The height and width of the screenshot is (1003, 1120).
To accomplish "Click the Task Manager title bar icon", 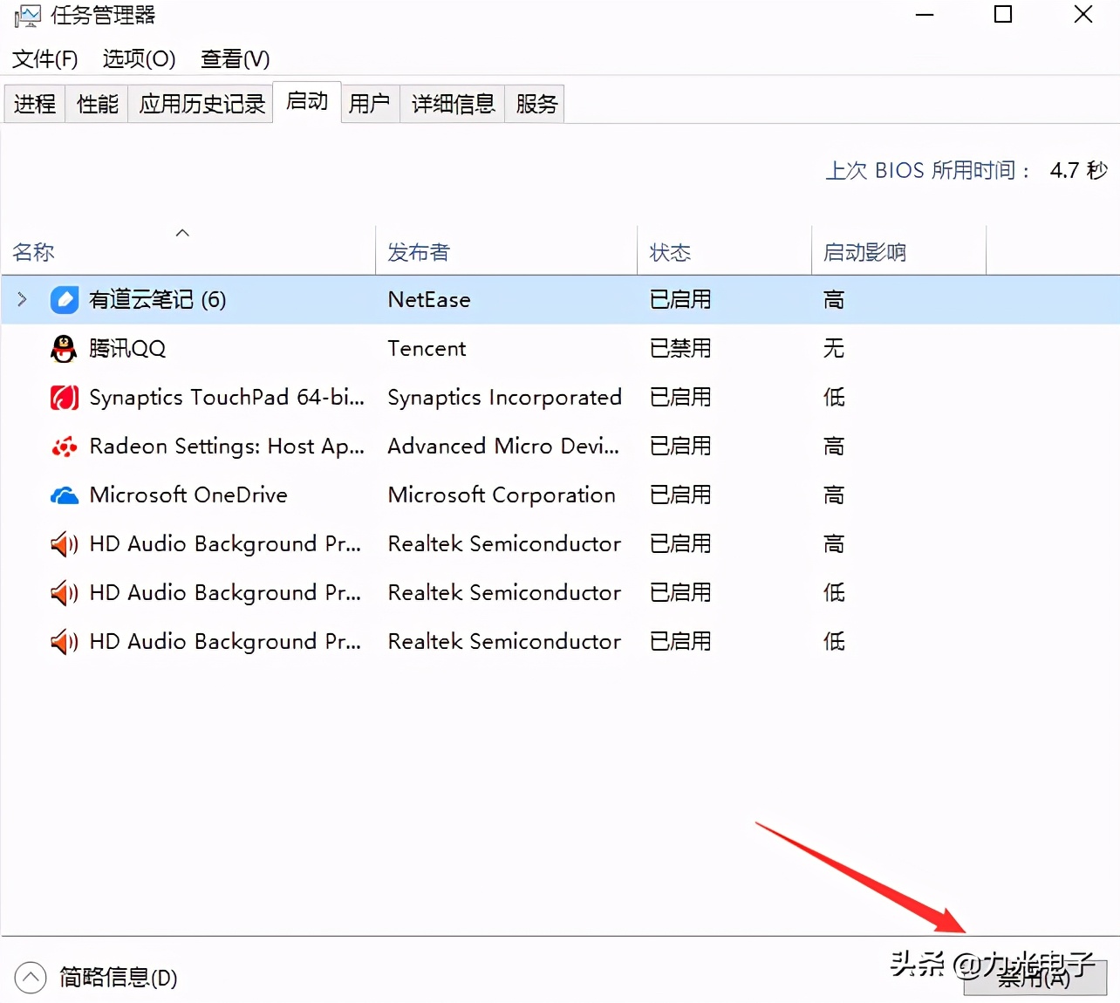I will (27, 15).
